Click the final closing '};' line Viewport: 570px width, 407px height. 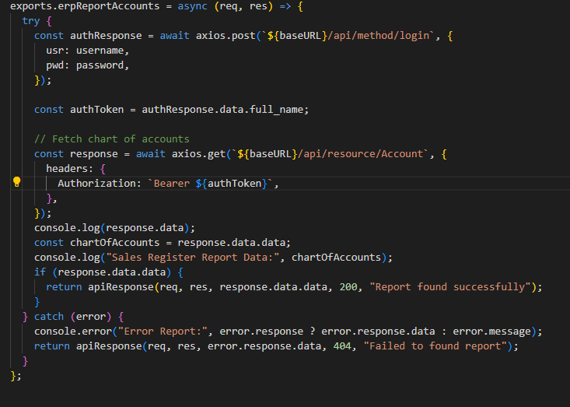[x=16, y=376]
